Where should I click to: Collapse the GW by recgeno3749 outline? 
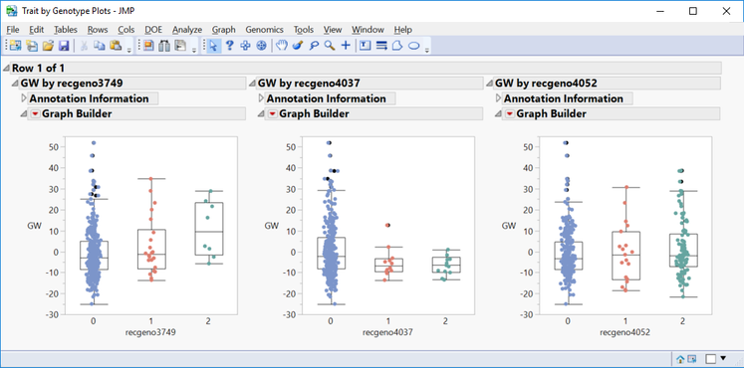click(x=15, y=84)
